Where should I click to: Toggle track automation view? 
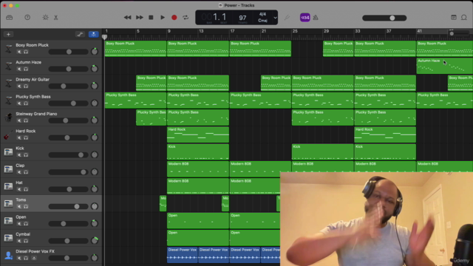80,35
